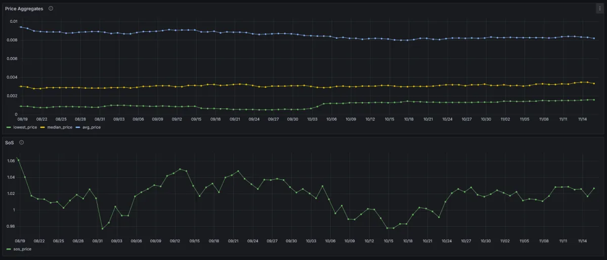Click the yellow median_price legend color swatch
This screenshot has height=260, width=607.
tap(42, 127)
